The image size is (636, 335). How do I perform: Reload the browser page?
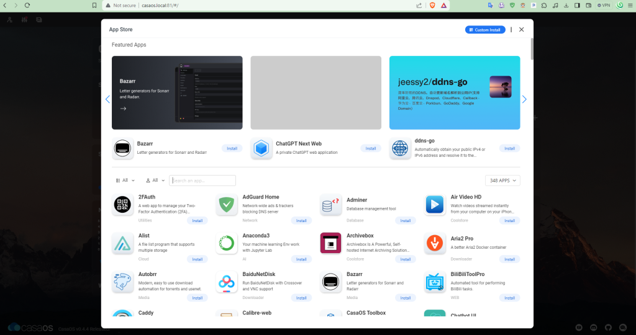point(27,5)
